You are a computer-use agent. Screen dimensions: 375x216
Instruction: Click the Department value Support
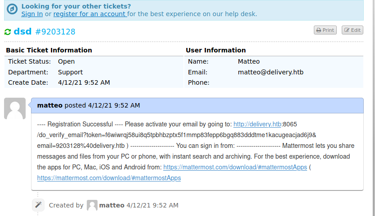click(x=70, y=72)
